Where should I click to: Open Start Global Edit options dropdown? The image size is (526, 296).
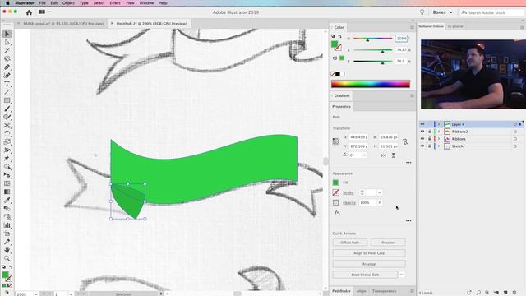click(x=401, y=275)
